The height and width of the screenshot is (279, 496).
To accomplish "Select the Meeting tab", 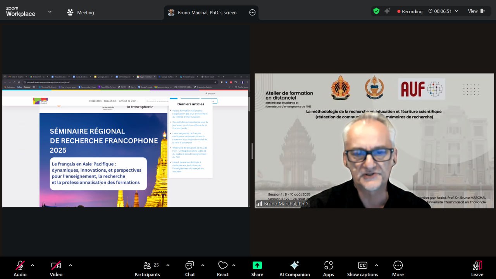I will point(81,12).
